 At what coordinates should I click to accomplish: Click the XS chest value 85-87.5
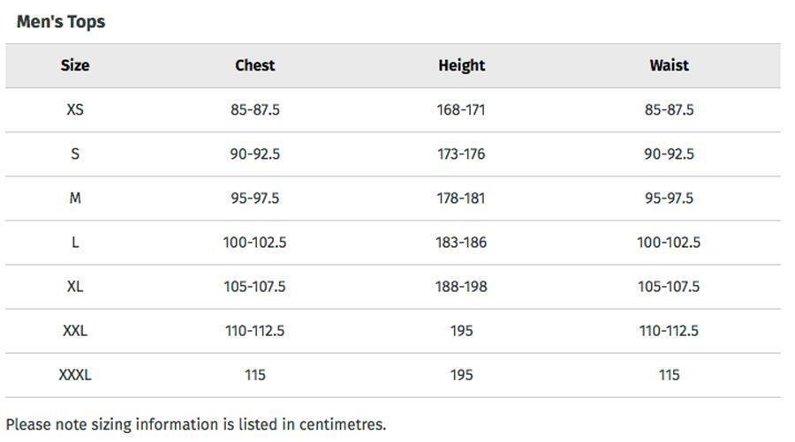point(254,110)
